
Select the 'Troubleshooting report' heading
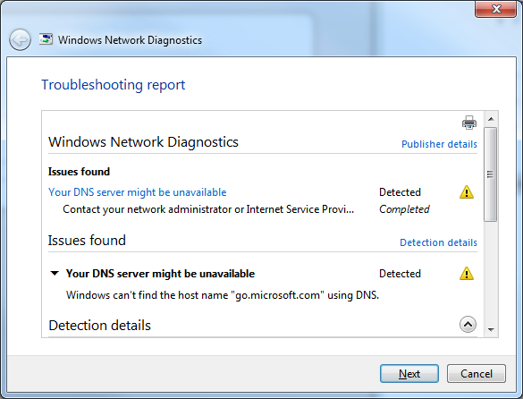(113, 85)
